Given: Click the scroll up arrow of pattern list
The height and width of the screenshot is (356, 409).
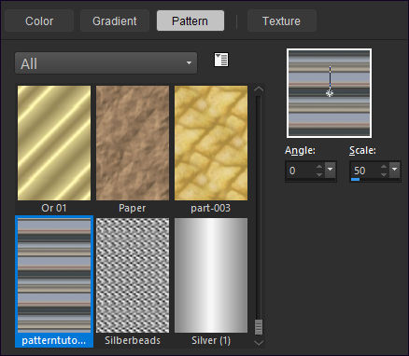Looking at the screenshot, I should coord(259,90).
